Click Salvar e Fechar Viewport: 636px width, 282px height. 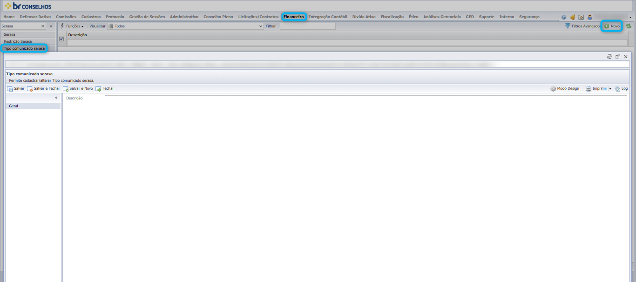(x=43, y=88)
